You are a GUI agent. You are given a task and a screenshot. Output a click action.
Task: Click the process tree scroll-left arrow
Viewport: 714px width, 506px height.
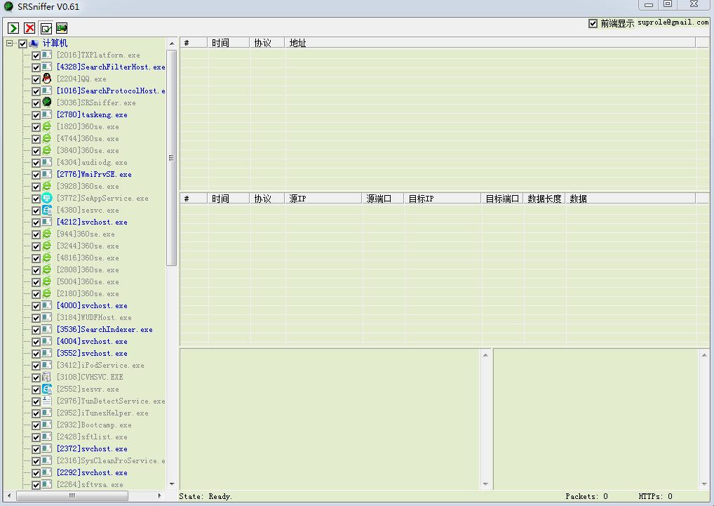pos(9,495)
